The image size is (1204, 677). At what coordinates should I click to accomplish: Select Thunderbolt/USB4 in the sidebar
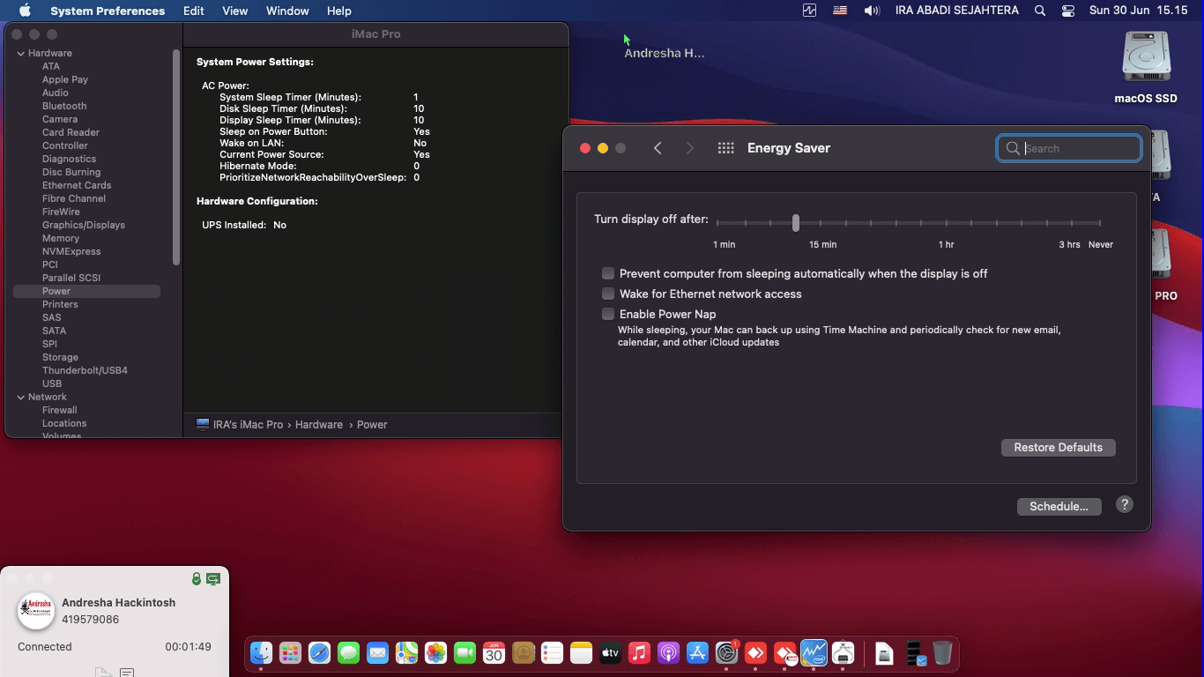coord(85,370)
